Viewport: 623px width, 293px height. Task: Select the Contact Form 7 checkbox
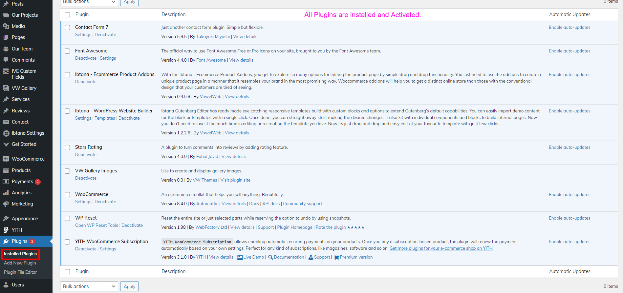[x=67, y=28]
